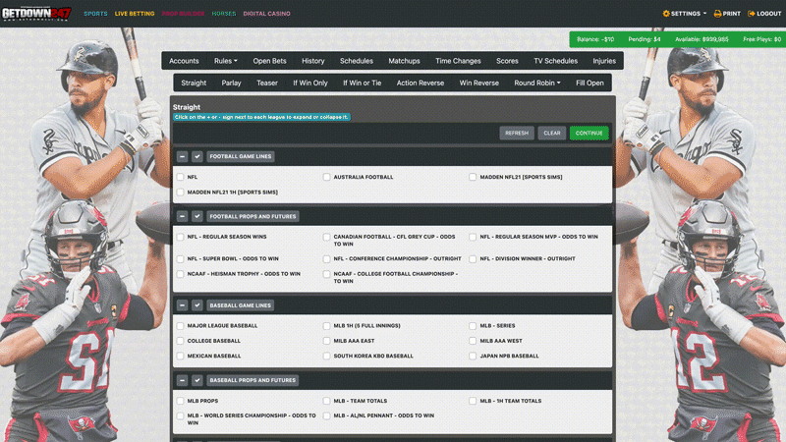The image size is (786, 442).
Task: Check Mexican Baseball checkbox
Action: click(x=180, y=356)
